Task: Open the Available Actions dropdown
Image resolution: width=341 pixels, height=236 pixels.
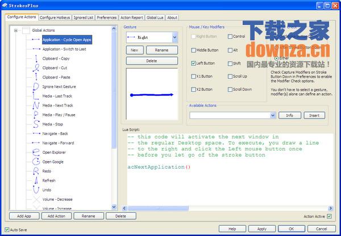Action: pyautogui.click(x=273, y=116)
